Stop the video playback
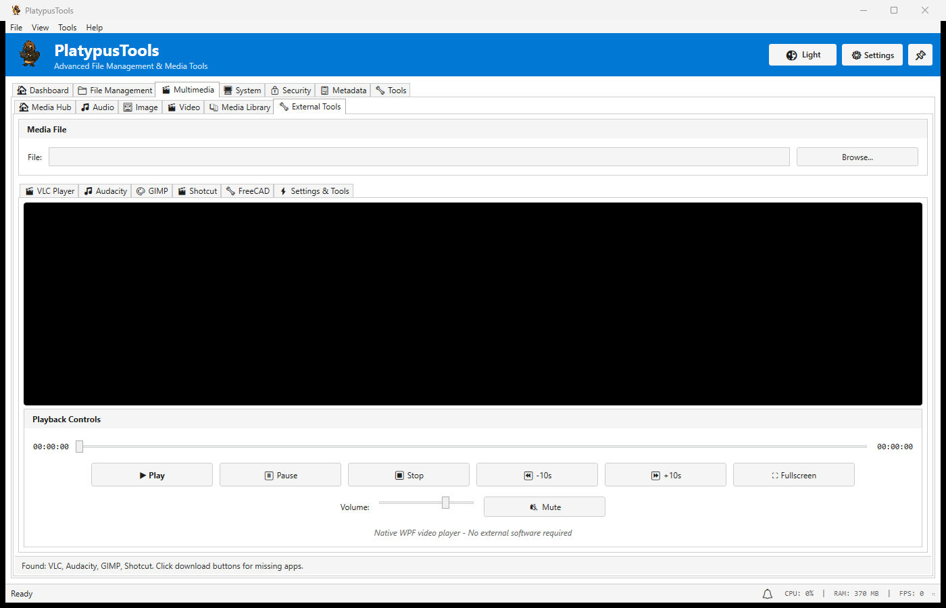Viewport: 946px width, 608px height. [x=408, y=476]
